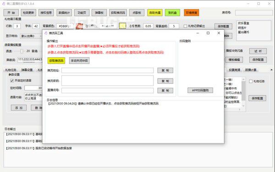Minimize the 推流码工具 dialog
Viewport: 275px width, 172px height.
pyautogui.click(x=198, y=33)
